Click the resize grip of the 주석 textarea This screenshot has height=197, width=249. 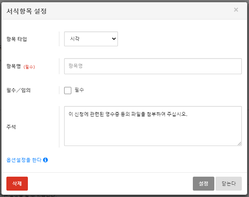(239, 144)
